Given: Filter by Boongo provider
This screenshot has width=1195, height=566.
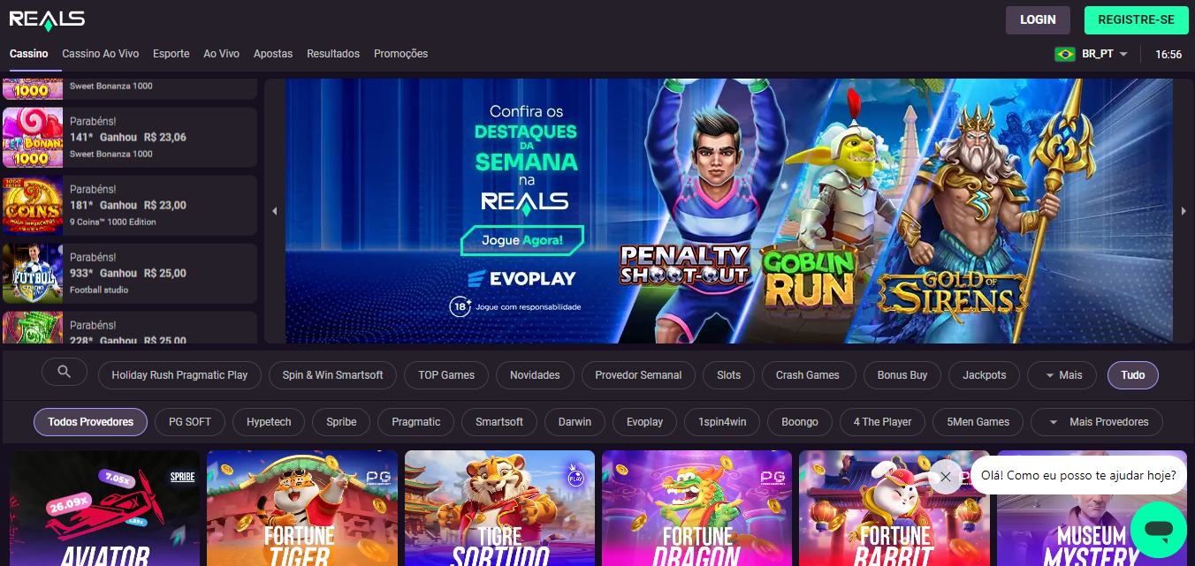Looking at the screenshot, I should (x=800, y=422).
